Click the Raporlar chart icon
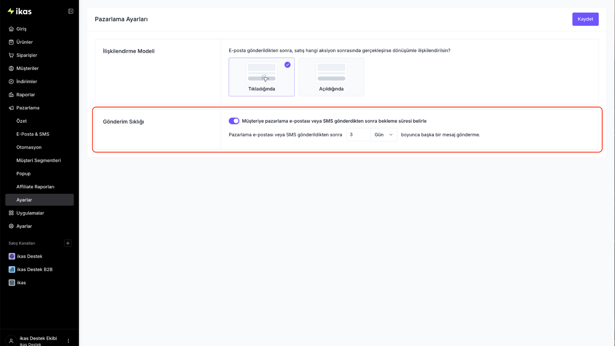The image size is (615, 346). 11,95
